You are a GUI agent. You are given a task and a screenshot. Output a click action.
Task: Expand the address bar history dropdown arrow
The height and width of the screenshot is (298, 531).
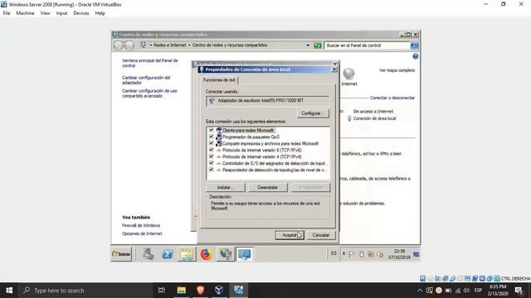(x=308, y=46)
